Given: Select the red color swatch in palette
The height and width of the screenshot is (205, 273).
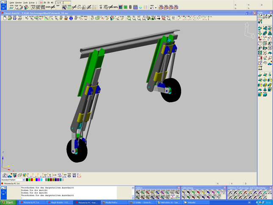Looking at the screenshot, I should [x=31, y=180].
